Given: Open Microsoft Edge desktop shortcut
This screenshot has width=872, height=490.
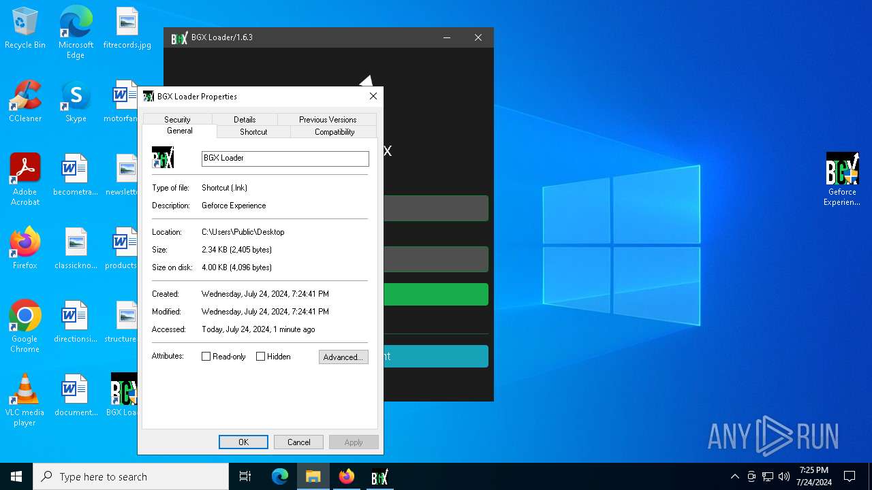Looking at the screenshot, I should 76,32.
